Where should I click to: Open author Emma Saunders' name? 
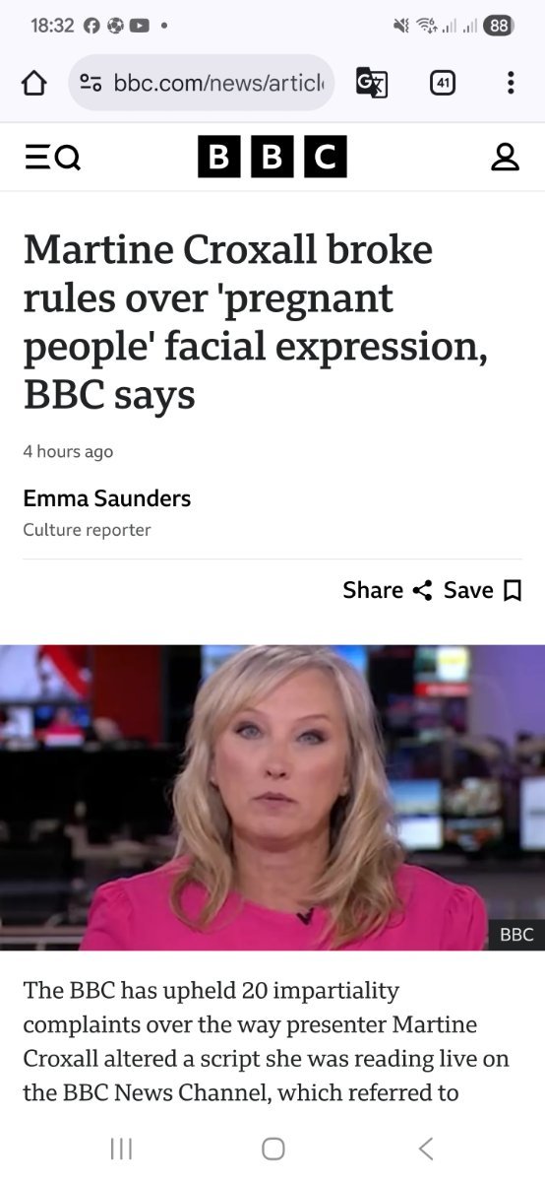point(107,498)
